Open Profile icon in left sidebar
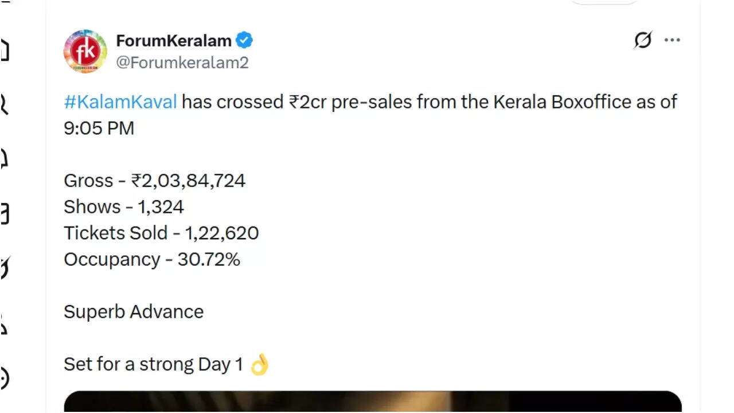The image size is (734, 413). [3, 325]
